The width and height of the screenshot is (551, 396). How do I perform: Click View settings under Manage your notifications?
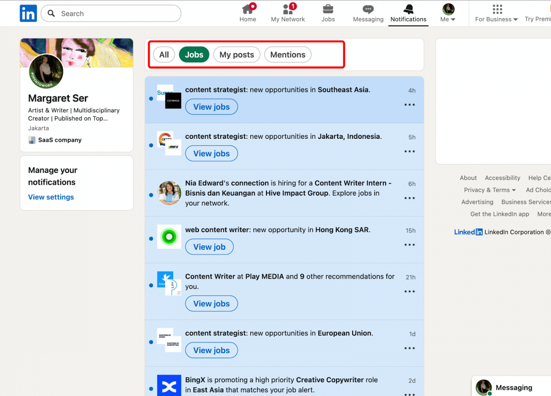[51, 197]
